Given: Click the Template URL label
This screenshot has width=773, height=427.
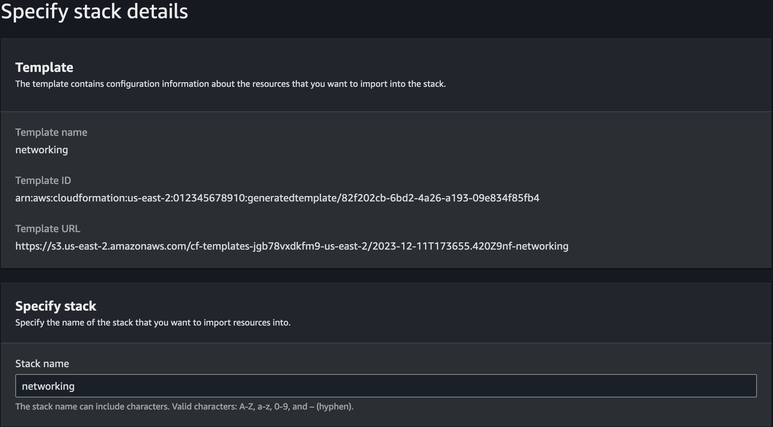Looking at the screenshot, I should 48,228.
